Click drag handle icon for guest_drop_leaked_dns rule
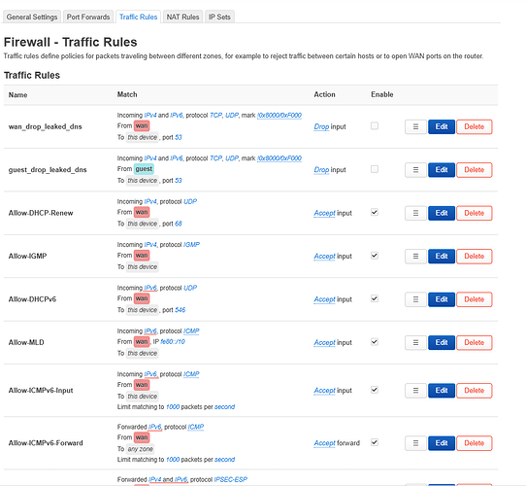The height and width of the screenshot is (486, 526). [415, 170]
